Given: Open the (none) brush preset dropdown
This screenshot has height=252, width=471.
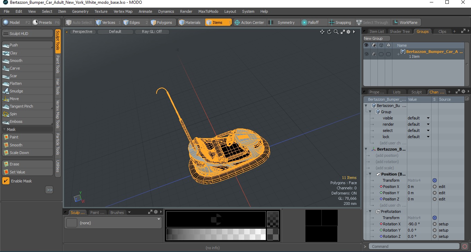Looking at the screenshot, I should click(x=113, y=223).
